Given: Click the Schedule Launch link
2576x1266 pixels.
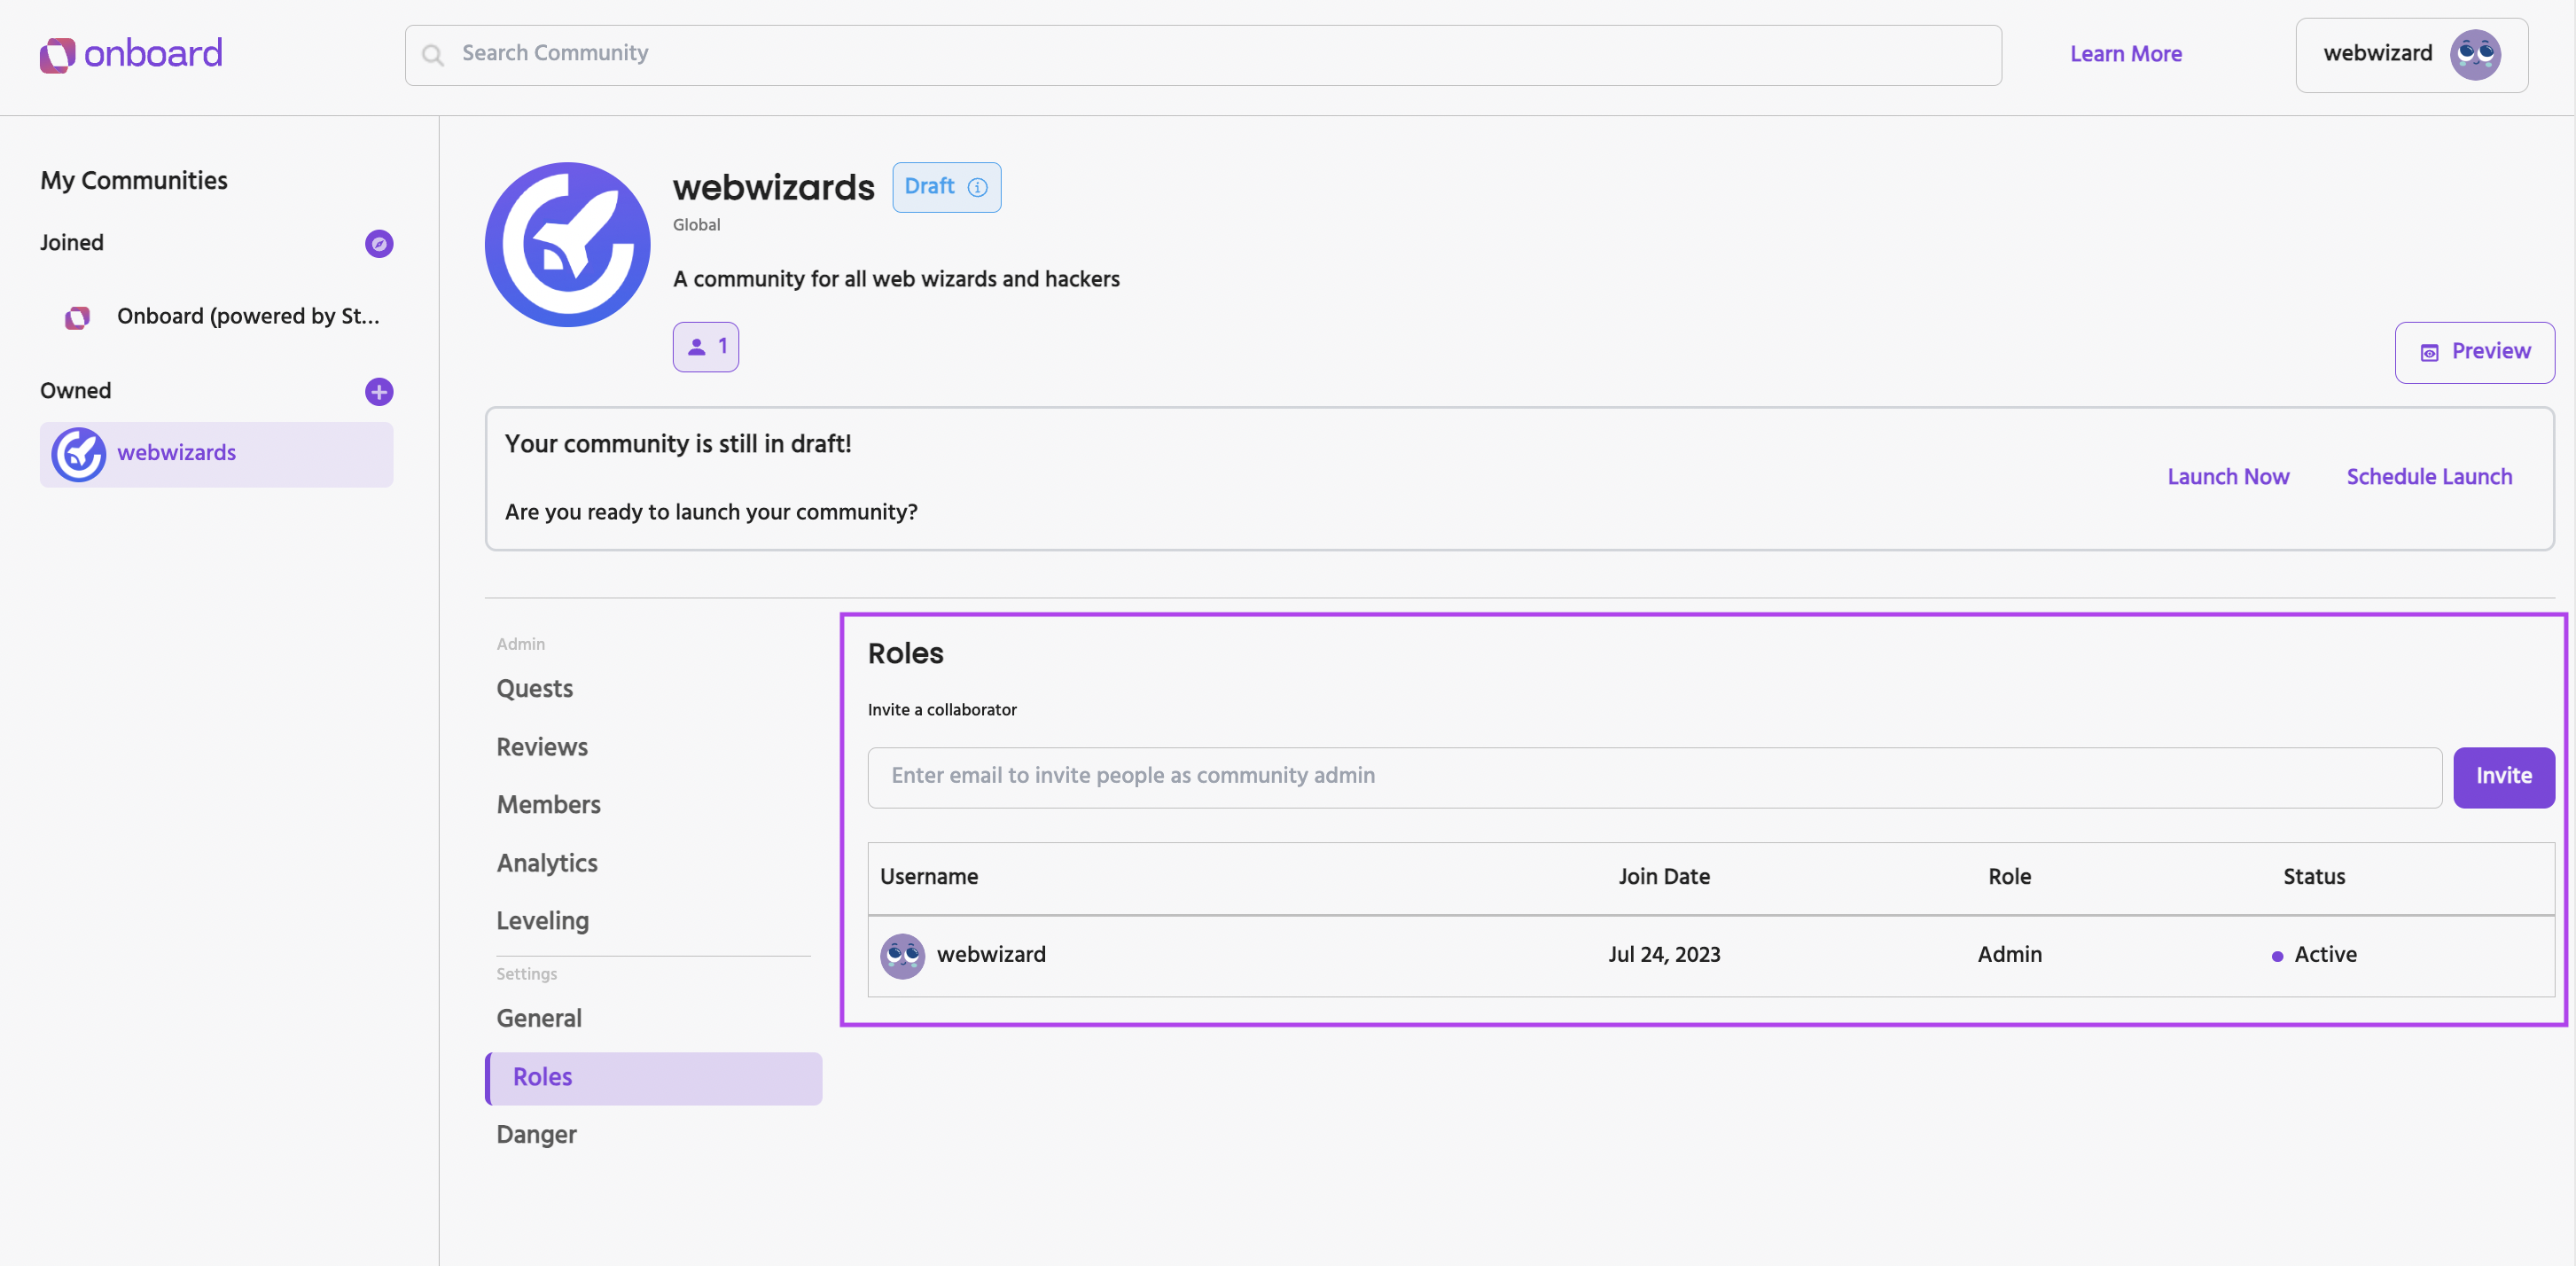Looking at the screenshot, I should (x=2429, y=477).
